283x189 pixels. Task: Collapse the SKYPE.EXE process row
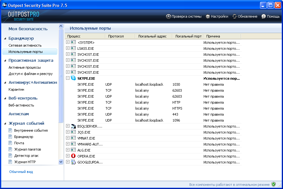[68, 78]
